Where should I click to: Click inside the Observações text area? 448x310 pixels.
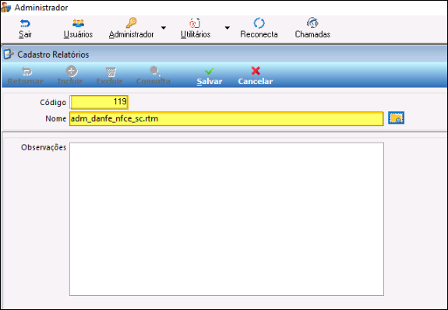(x=227, y=219)
